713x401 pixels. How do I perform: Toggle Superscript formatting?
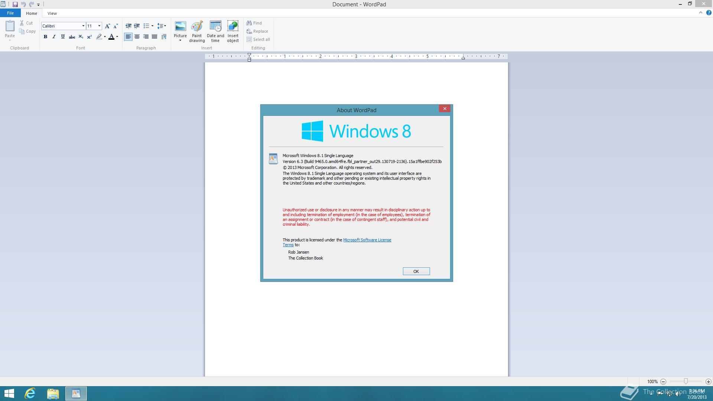(89, 37)
